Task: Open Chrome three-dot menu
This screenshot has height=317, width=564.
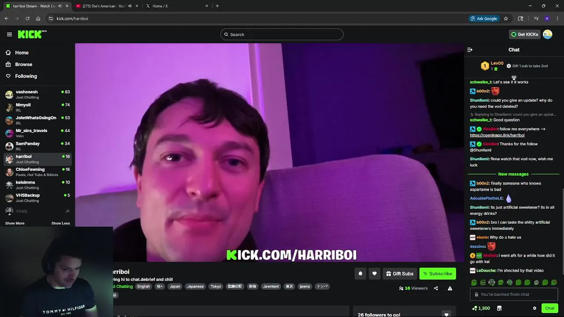Action: 558,18
